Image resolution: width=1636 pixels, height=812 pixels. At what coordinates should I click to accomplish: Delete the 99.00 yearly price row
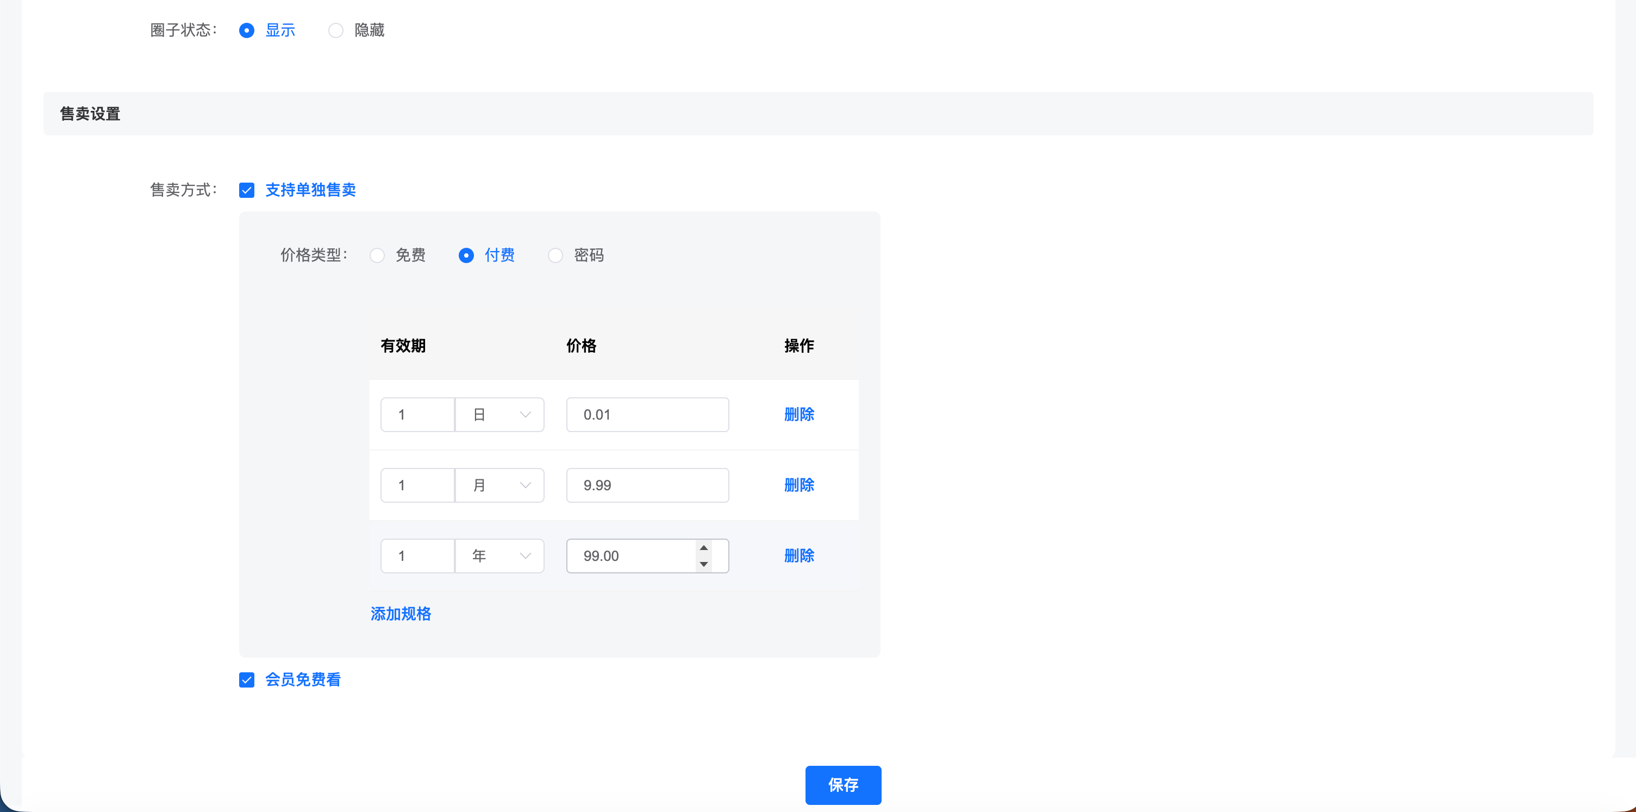coord(799,555)
